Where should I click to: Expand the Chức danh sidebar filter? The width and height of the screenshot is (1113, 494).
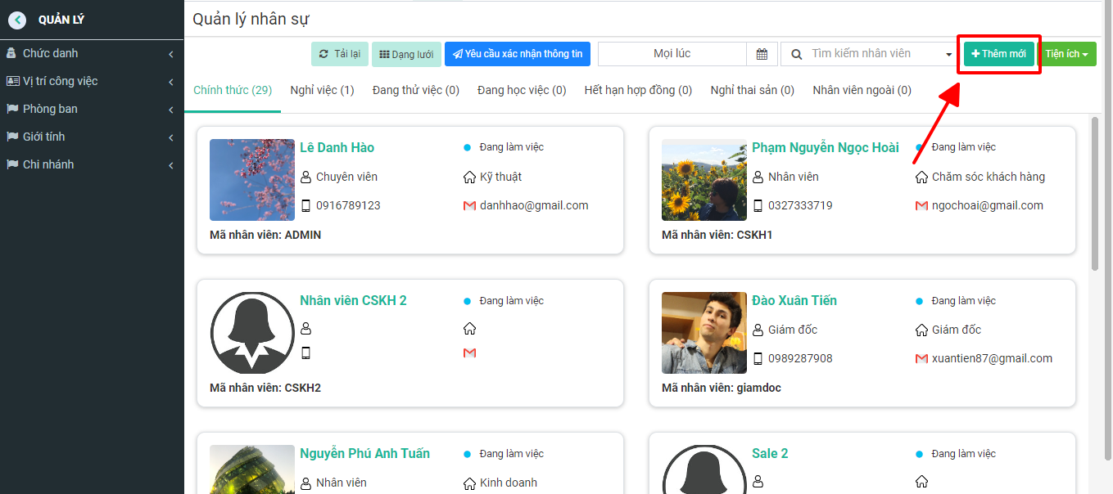(x=92, y=54)
